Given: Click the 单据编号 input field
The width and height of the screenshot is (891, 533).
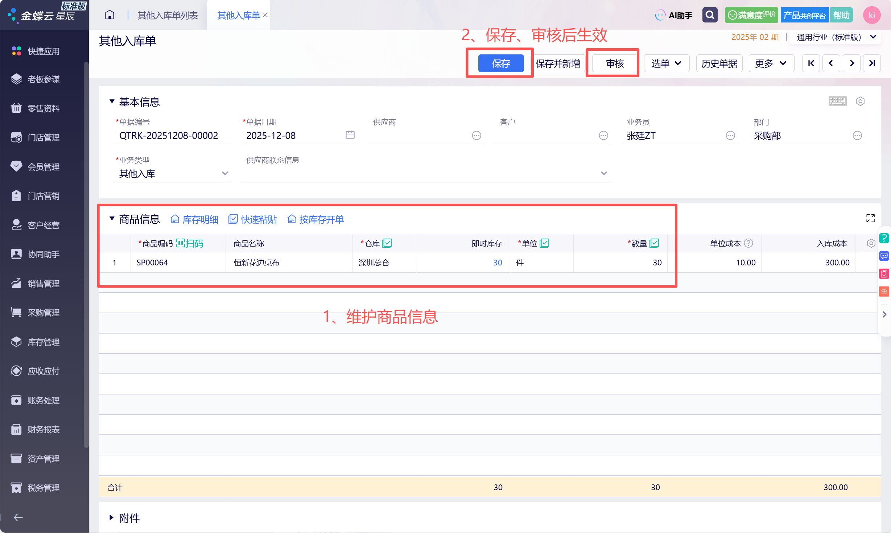Looking at the screenshot, I should pos(173,136).
